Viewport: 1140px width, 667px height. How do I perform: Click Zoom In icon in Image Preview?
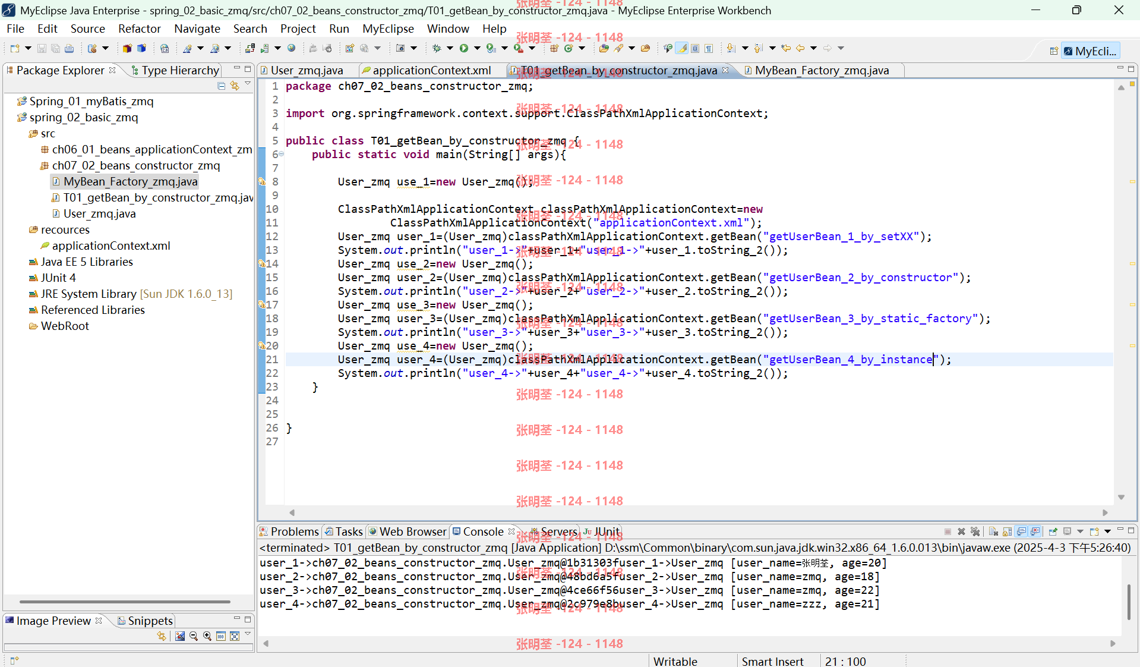pyautogui.click(x=207, y=636)
